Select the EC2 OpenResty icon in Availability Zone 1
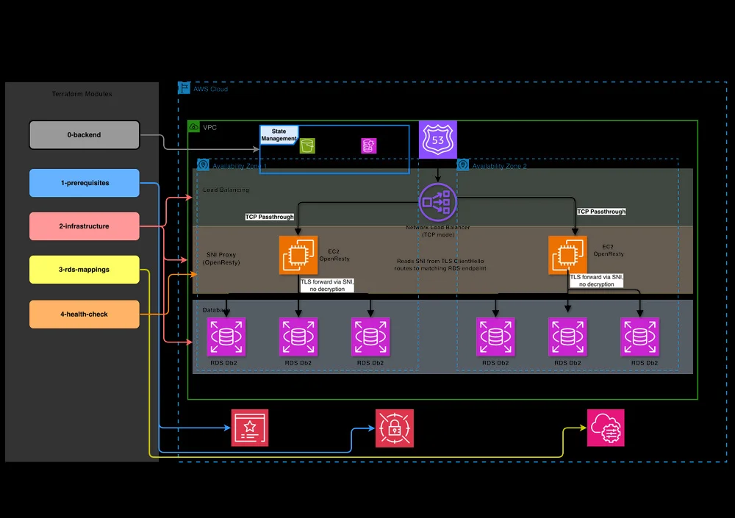Screen dimensions: 735x518 [298, 255]
